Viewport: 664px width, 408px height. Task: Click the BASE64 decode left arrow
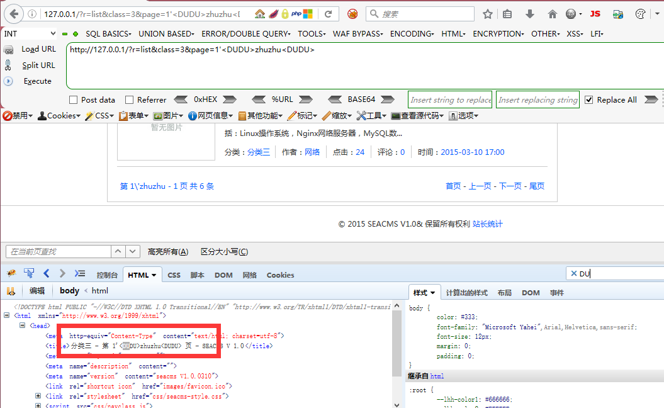335,99
